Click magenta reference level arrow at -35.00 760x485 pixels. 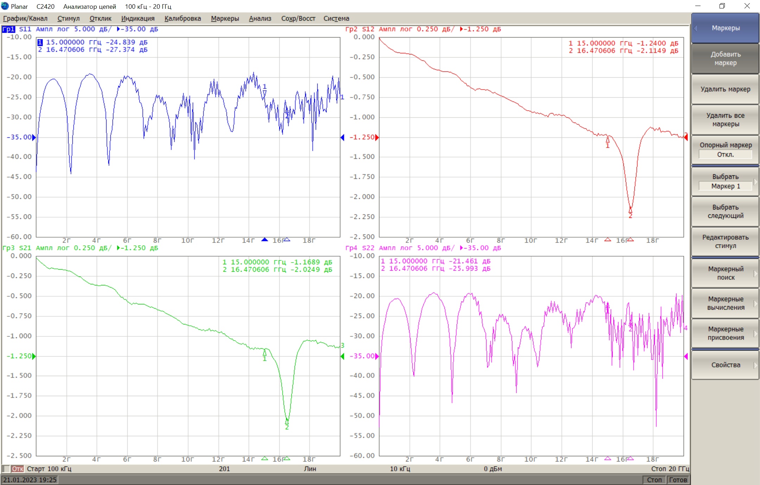[x=377, y=356]
